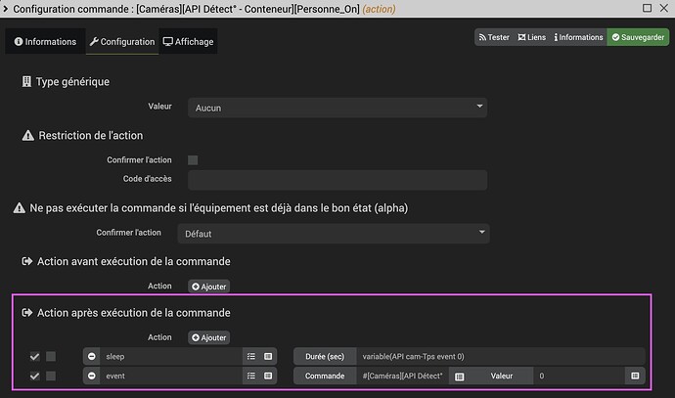The image size is (675, 398).
Task: Open the Valeur dropdown set to Aucun
Action: tap(337, 108)
